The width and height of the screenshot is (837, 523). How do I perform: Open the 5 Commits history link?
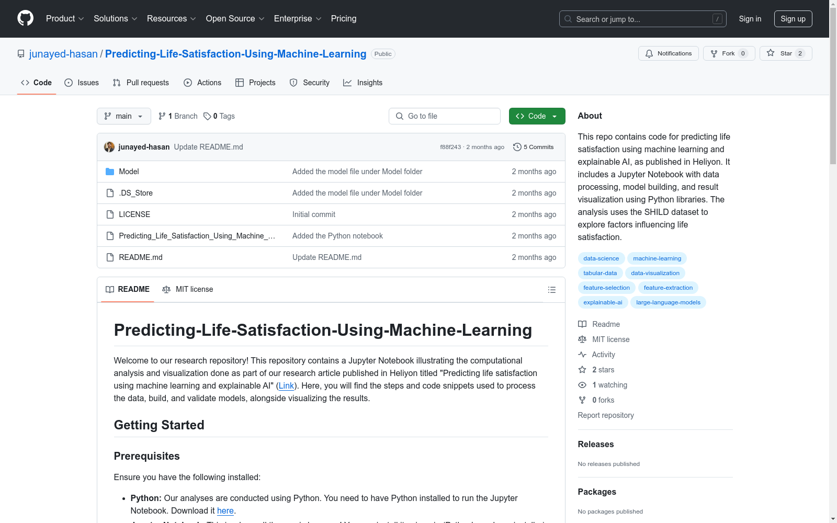(534, 147)
